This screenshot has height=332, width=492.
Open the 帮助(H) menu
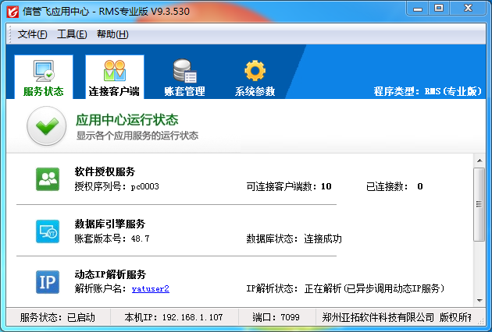tap(112, 34)
